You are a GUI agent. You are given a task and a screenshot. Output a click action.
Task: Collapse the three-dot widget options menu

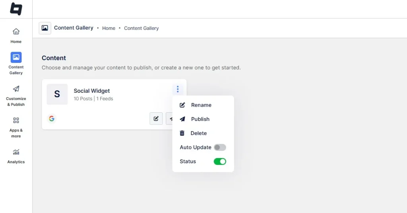[178, 89]
